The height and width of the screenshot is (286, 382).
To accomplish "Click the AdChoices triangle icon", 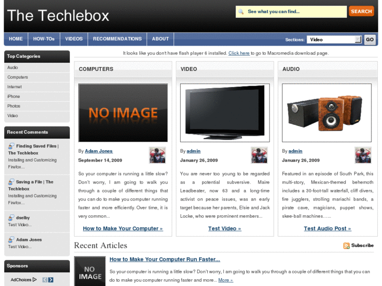I will pyautogui.click(x=35, y=280).
